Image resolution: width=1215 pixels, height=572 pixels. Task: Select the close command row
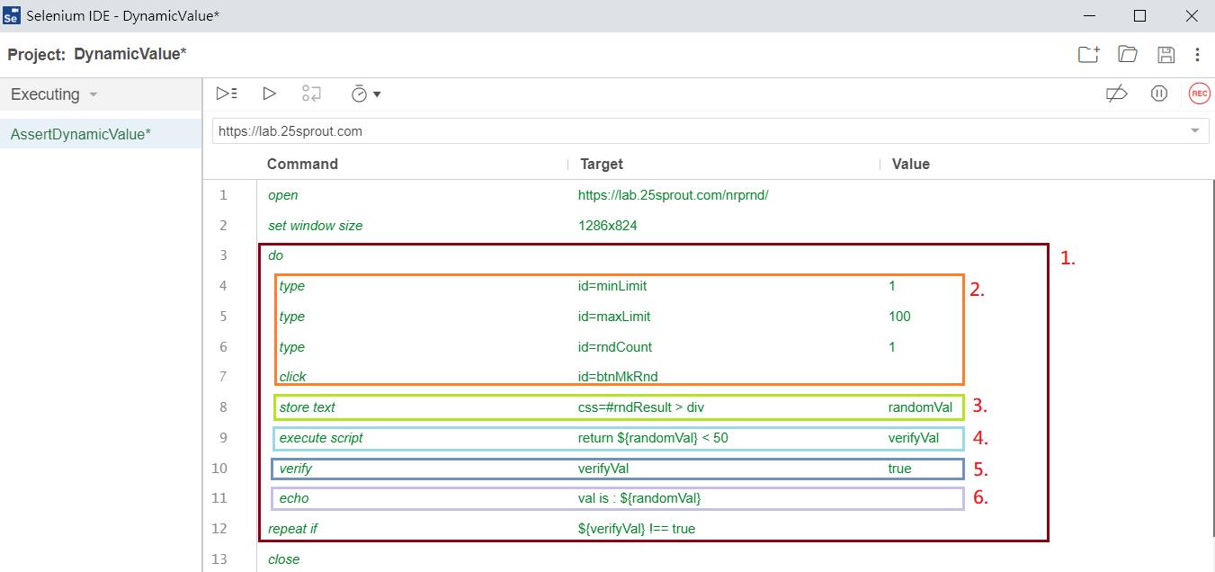(709, 559)
